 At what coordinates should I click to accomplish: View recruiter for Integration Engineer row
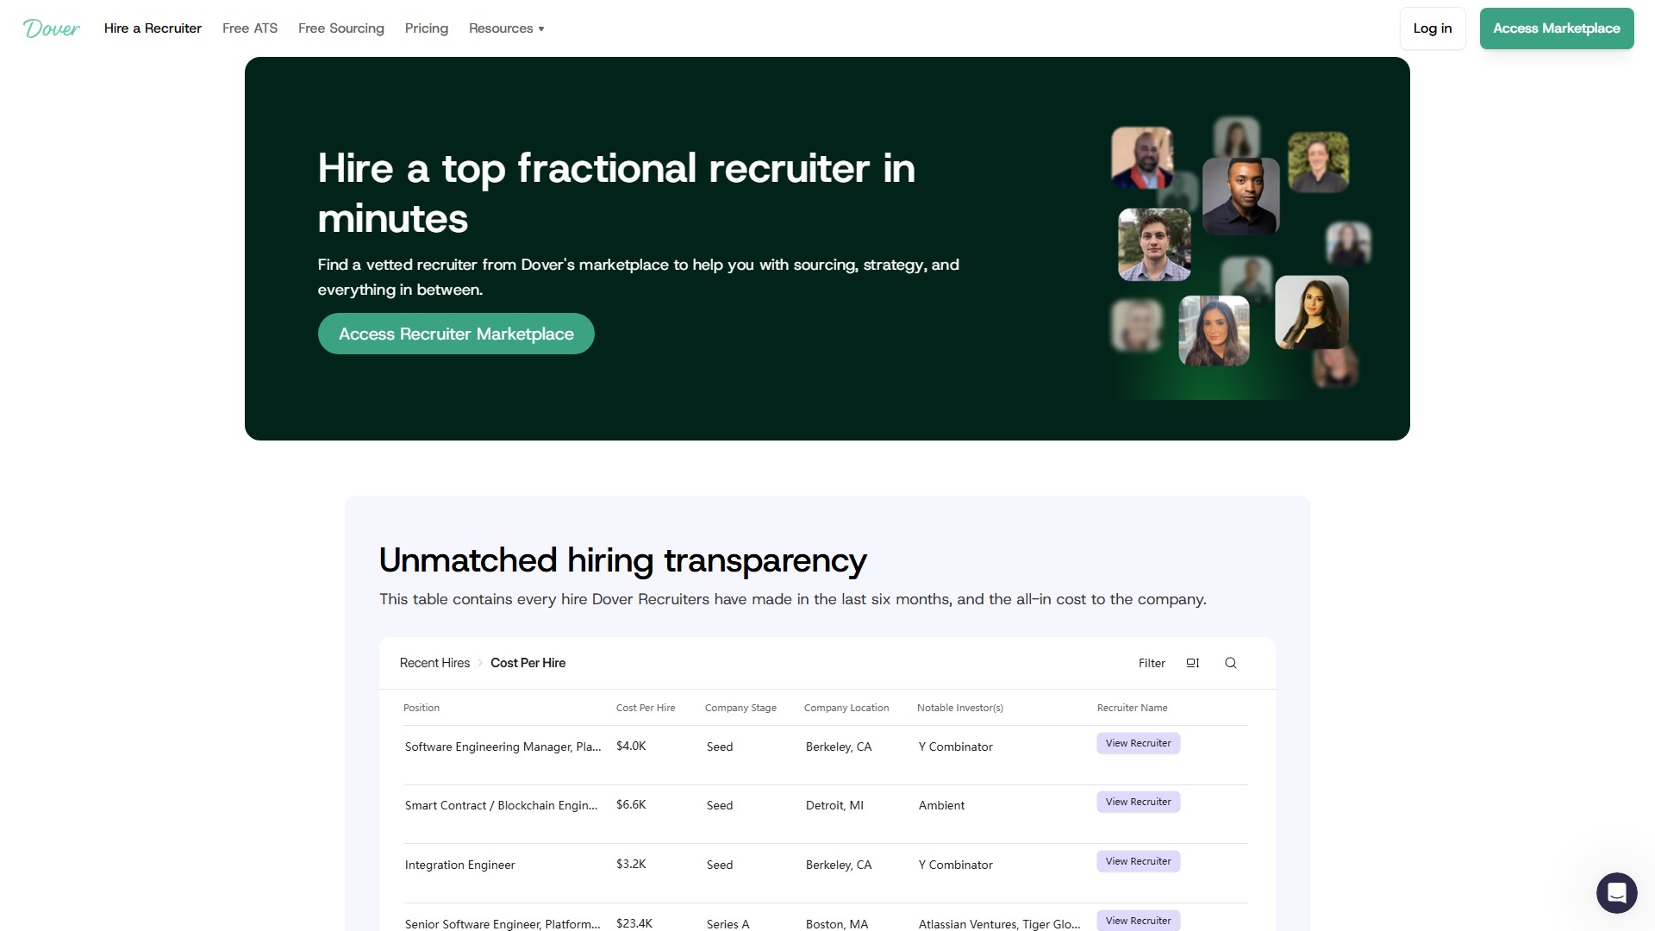(x=1138, y=861)
